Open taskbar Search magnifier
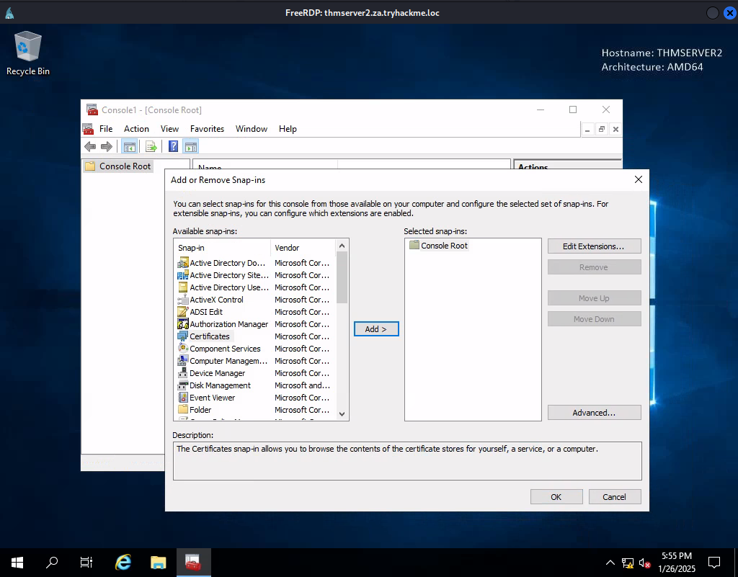 pos(52,563)
